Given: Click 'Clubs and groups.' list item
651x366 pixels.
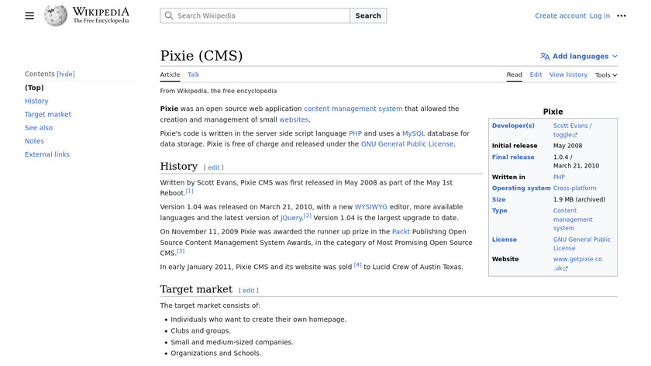Looking at the screenshot, I should pos(201,330).
